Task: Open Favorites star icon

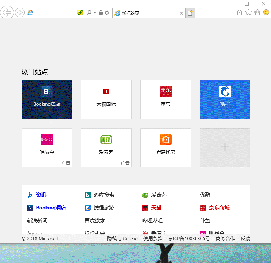Action: (248, 12)
